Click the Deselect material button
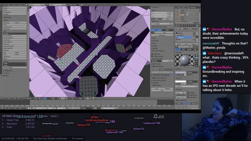The width and height of the screenshot is (251, 141). coord(194,44)
